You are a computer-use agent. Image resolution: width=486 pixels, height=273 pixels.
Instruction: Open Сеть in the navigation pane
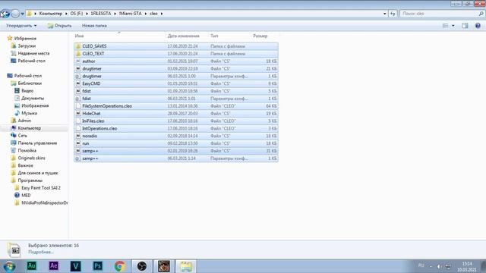tap(22, 136)
